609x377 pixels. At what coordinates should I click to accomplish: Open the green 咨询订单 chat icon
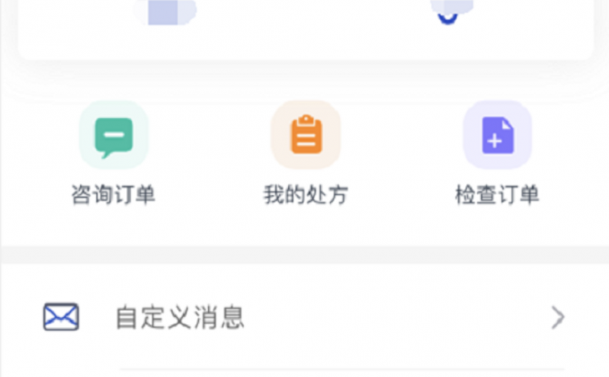click(114, 134)
